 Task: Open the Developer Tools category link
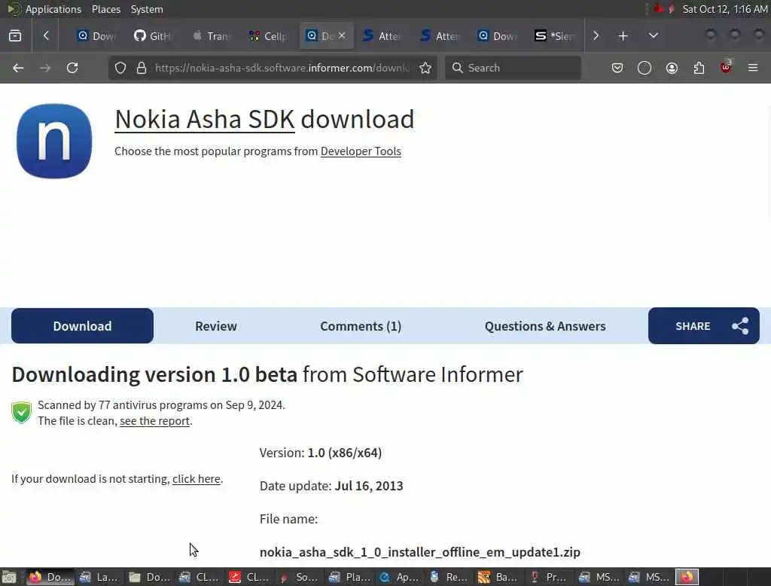click(361, 151)
